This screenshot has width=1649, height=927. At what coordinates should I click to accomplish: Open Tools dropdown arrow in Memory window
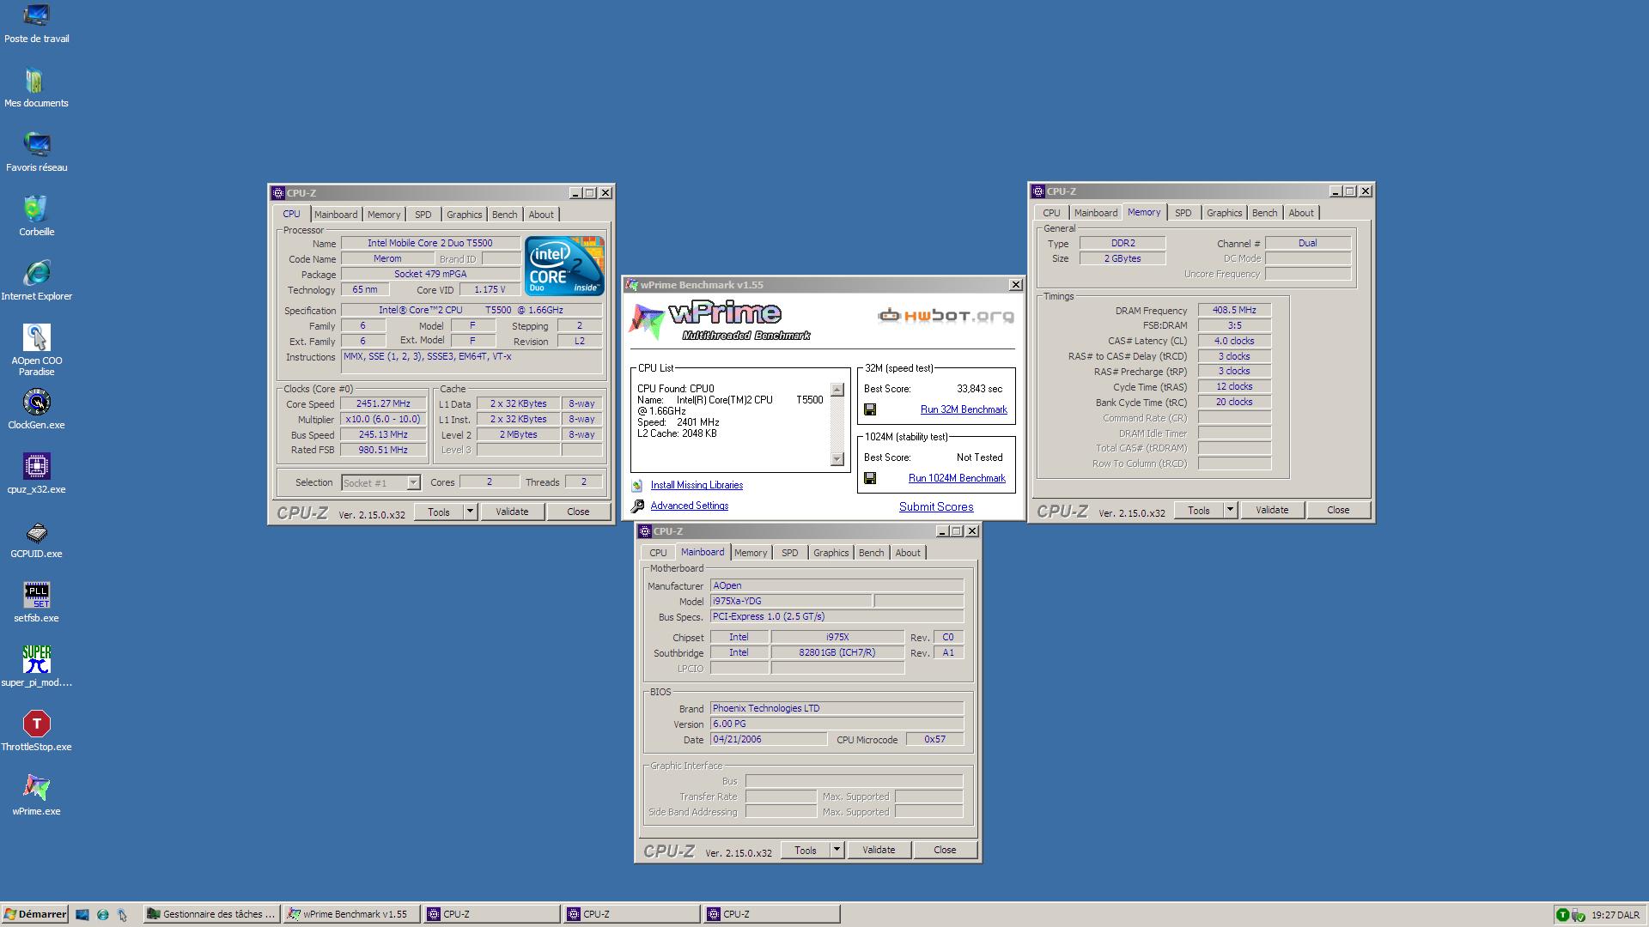tap(1230, 510)
